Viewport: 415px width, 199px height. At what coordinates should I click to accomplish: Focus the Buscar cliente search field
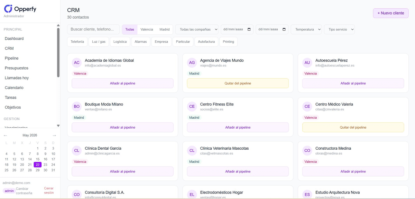93,29
